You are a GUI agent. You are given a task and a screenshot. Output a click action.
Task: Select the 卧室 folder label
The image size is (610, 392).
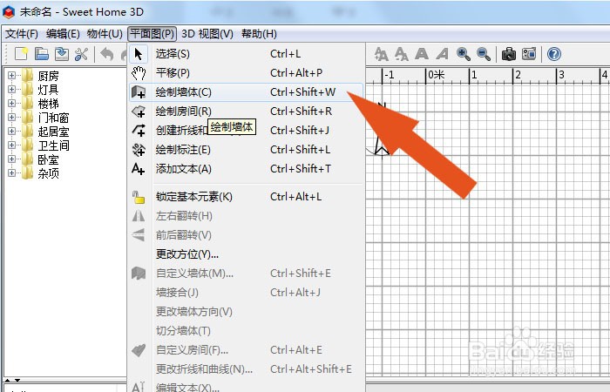click(48, 159)
